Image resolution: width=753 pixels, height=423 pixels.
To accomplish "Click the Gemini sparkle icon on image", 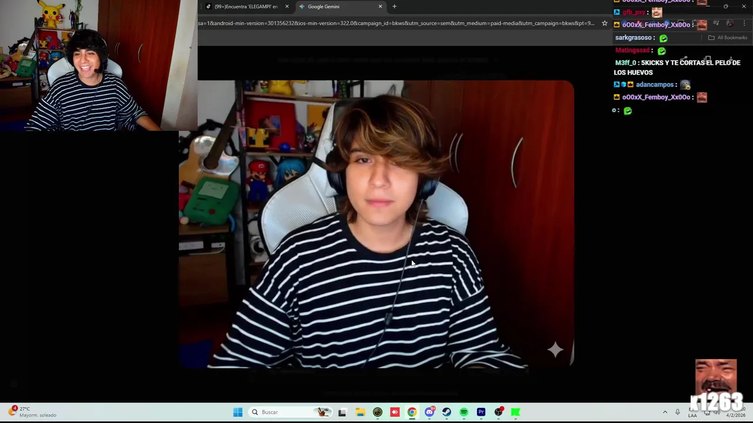I will tap(555, 350).
